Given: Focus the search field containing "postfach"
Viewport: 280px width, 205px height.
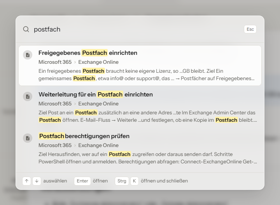Looking at the screenshot, I should [x=136, y=29].
